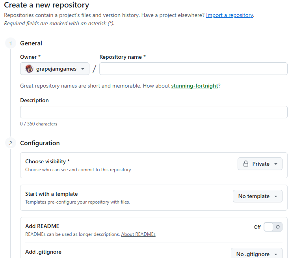Click the grapejamgames jam jar avatar icon
This screenshot has height=258, width=290.
point(29,69)
